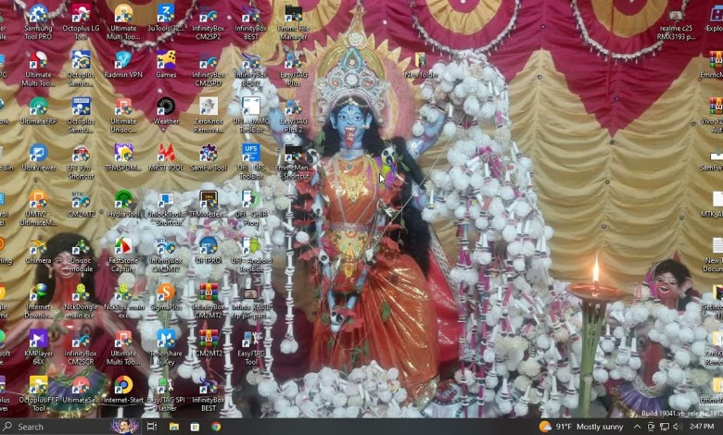
Task: Open the FastStone Capture desktop icon
Action: (123, 247)
